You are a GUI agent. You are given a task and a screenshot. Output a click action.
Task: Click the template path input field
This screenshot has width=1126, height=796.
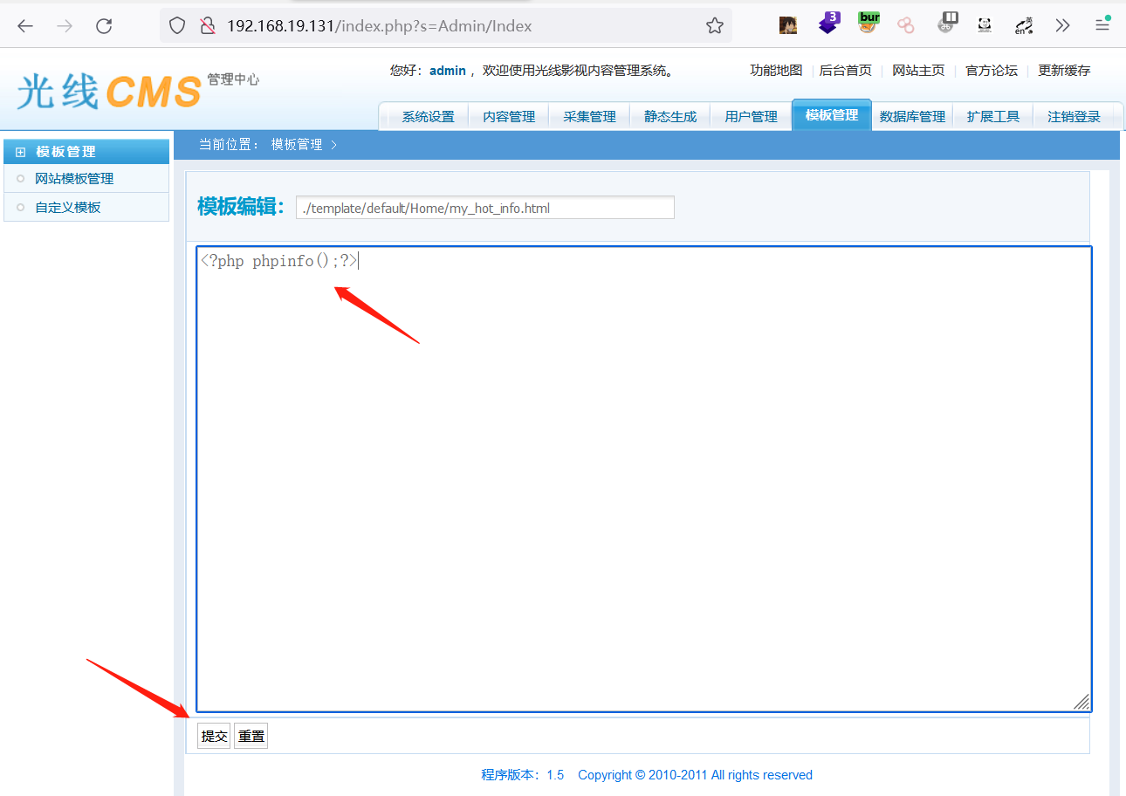pyautogui.click(x=485, y=208)
